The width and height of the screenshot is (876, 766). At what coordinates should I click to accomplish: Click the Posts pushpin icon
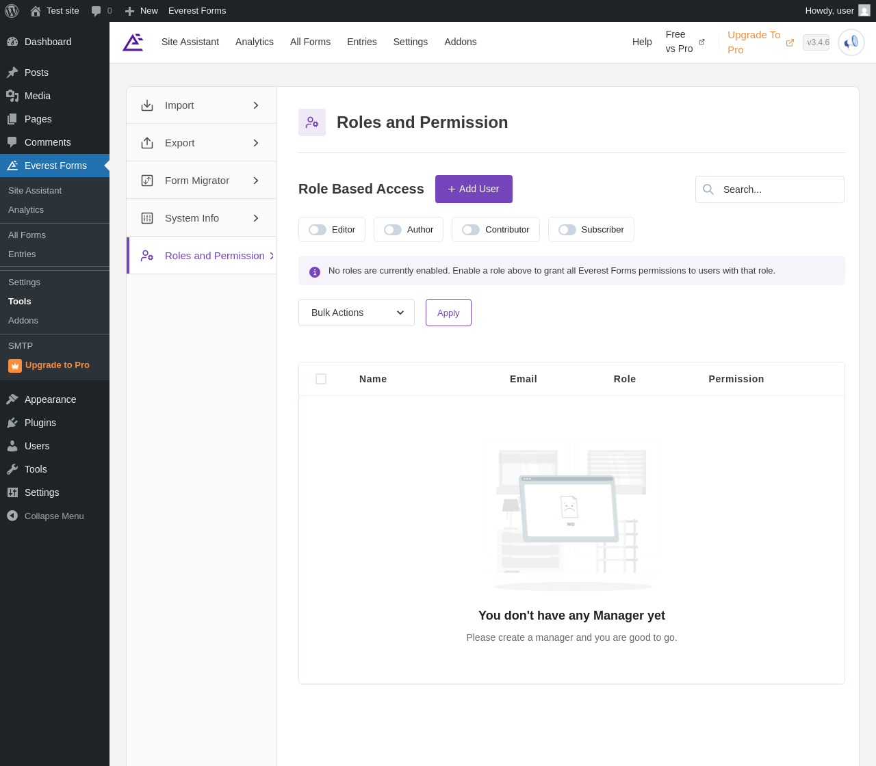(12, 72)
